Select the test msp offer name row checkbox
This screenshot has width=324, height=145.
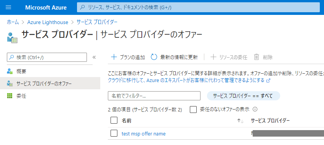(114, 134)
